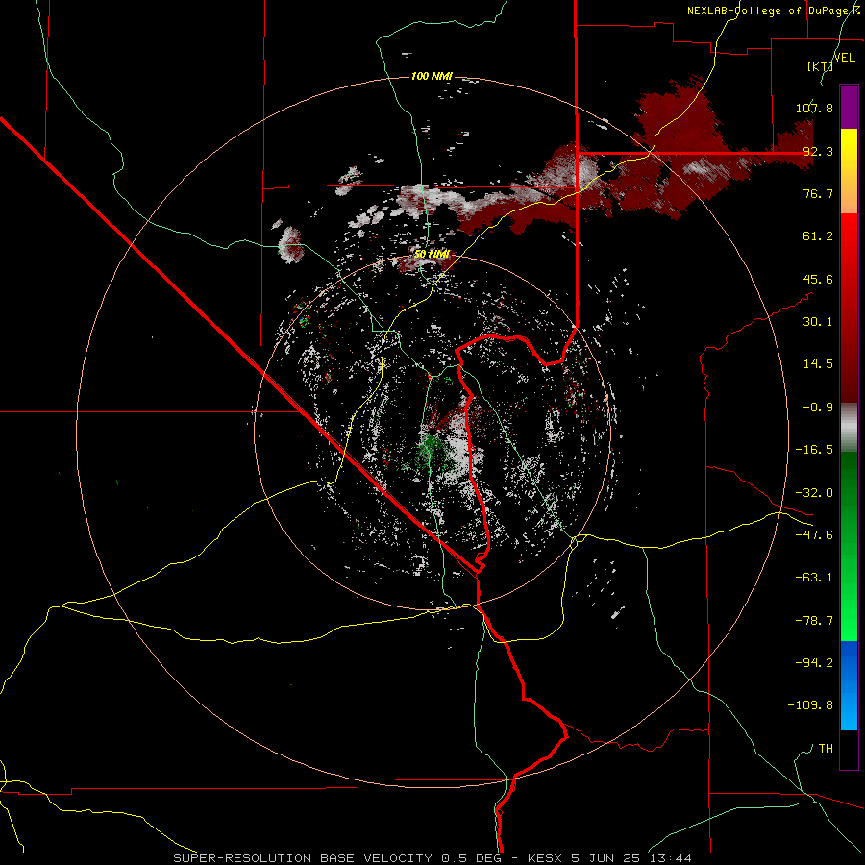Select the -63.1 scale value

814,578
